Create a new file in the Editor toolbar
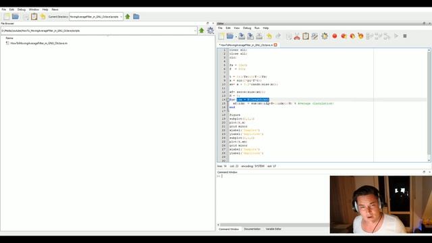Screen dimensions: 432x243 pyautogui.click(x=221, y=36)
